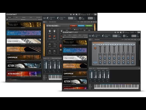
Task: Click the green SETTINGS button in Retro Machines
Action: click(x=89, y=26)
